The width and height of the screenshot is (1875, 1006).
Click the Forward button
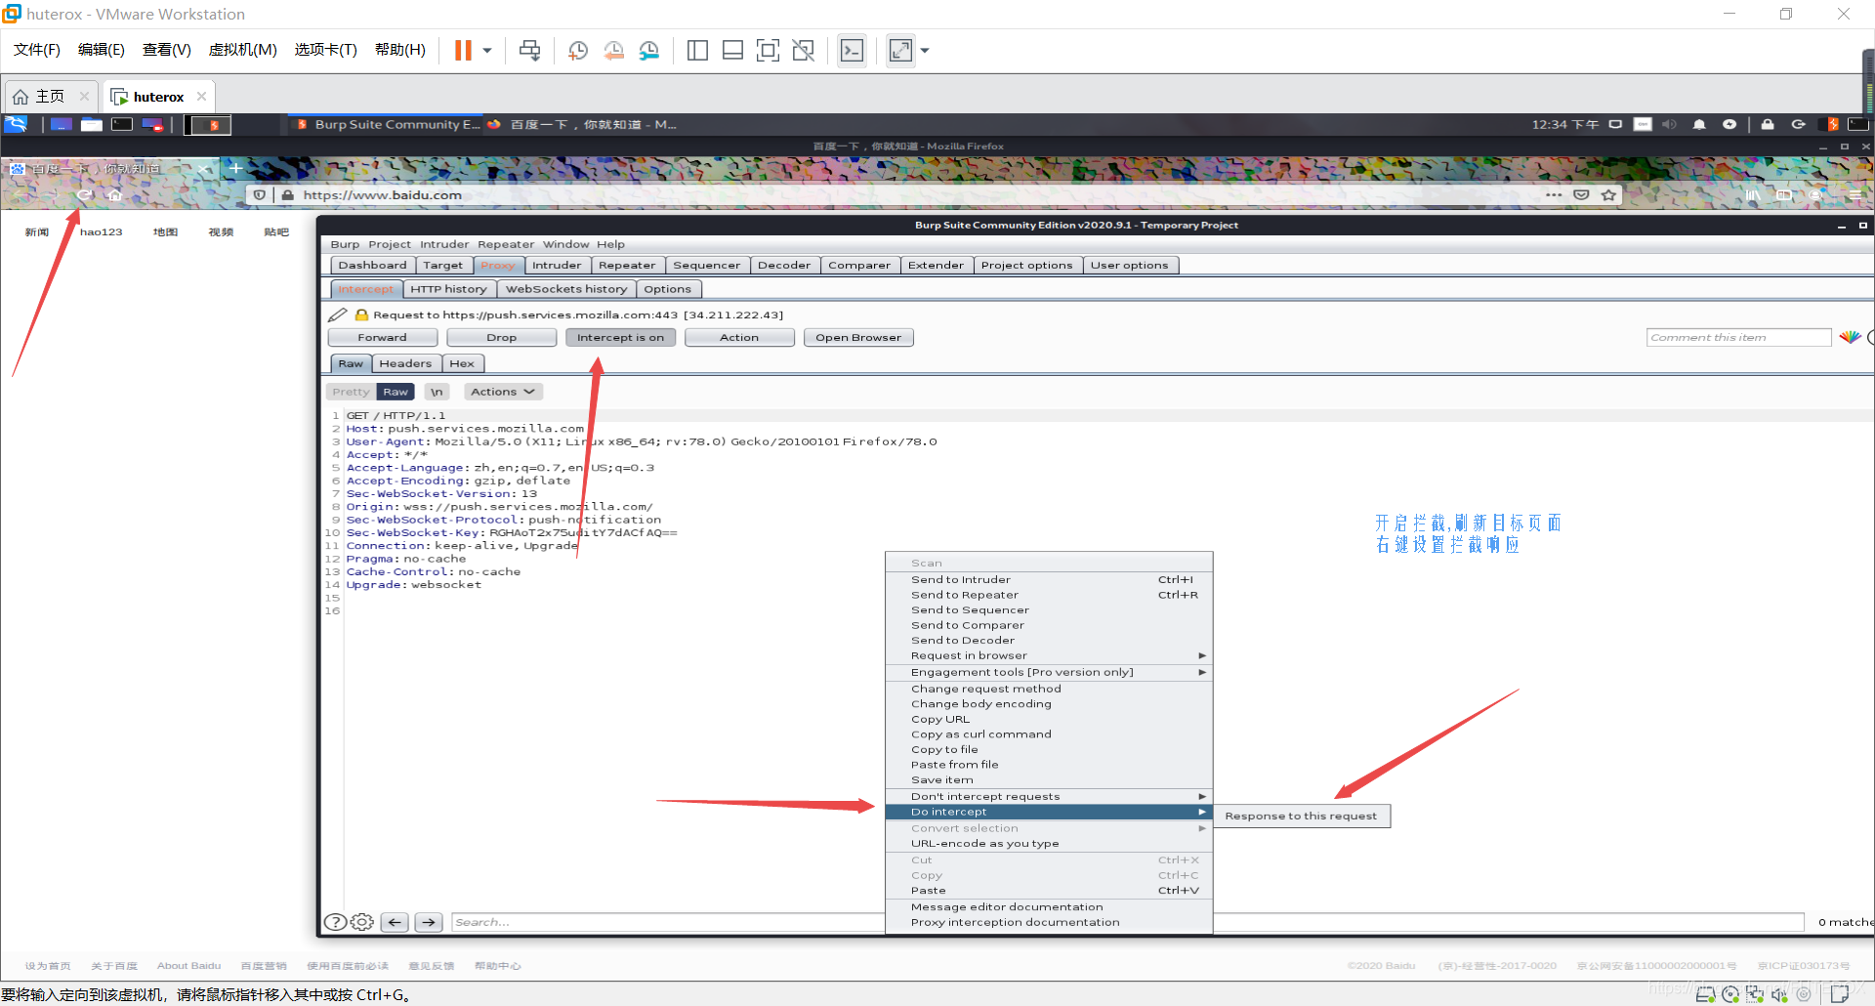click(x=382, y=338)
